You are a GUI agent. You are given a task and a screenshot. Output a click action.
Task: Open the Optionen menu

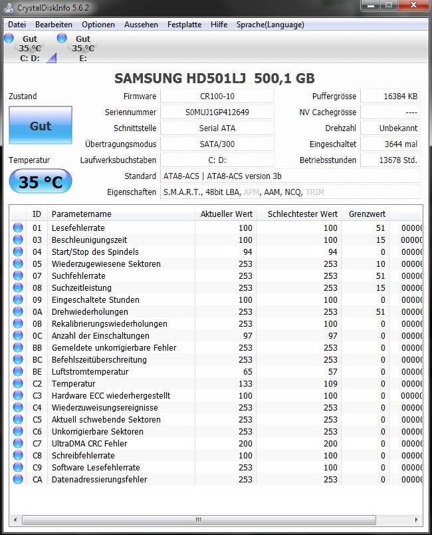point(98,25)
